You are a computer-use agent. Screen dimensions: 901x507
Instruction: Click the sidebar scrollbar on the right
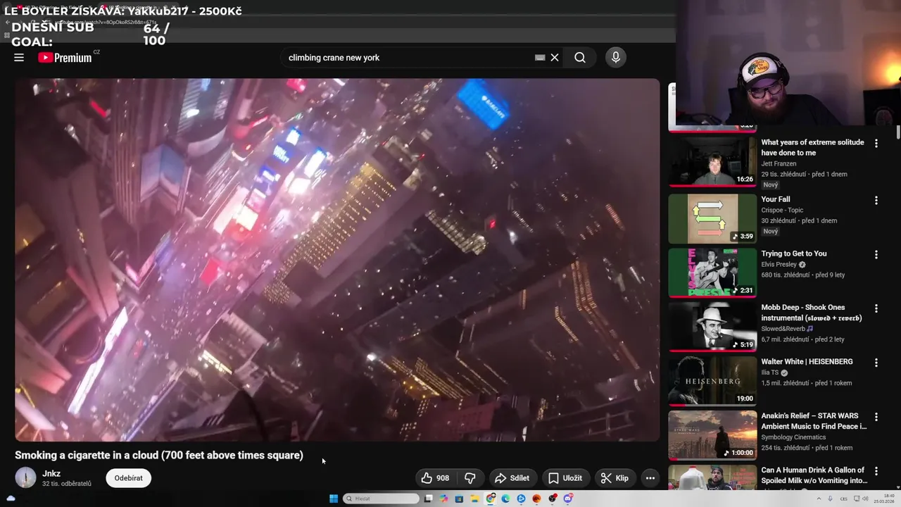click(x=897, y=132)
